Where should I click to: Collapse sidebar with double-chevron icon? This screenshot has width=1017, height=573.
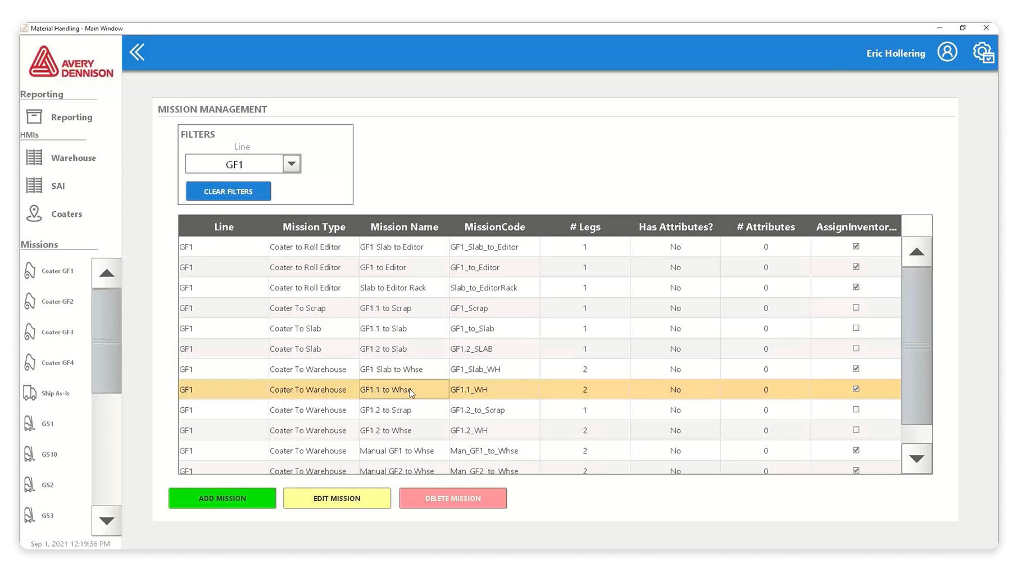137,53
